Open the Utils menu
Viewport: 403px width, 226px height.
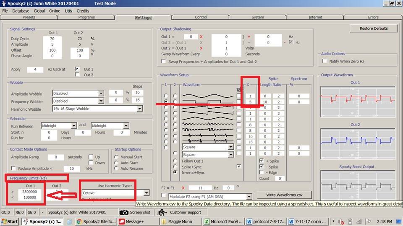pos(68,11)
